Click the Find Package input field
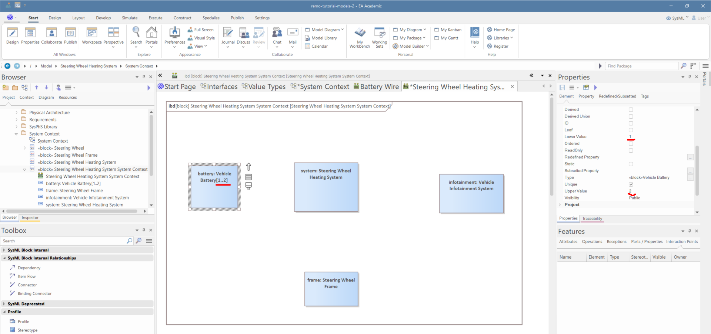Image resolution: width=711 pixels, height=334 pixels. point(641,66)
